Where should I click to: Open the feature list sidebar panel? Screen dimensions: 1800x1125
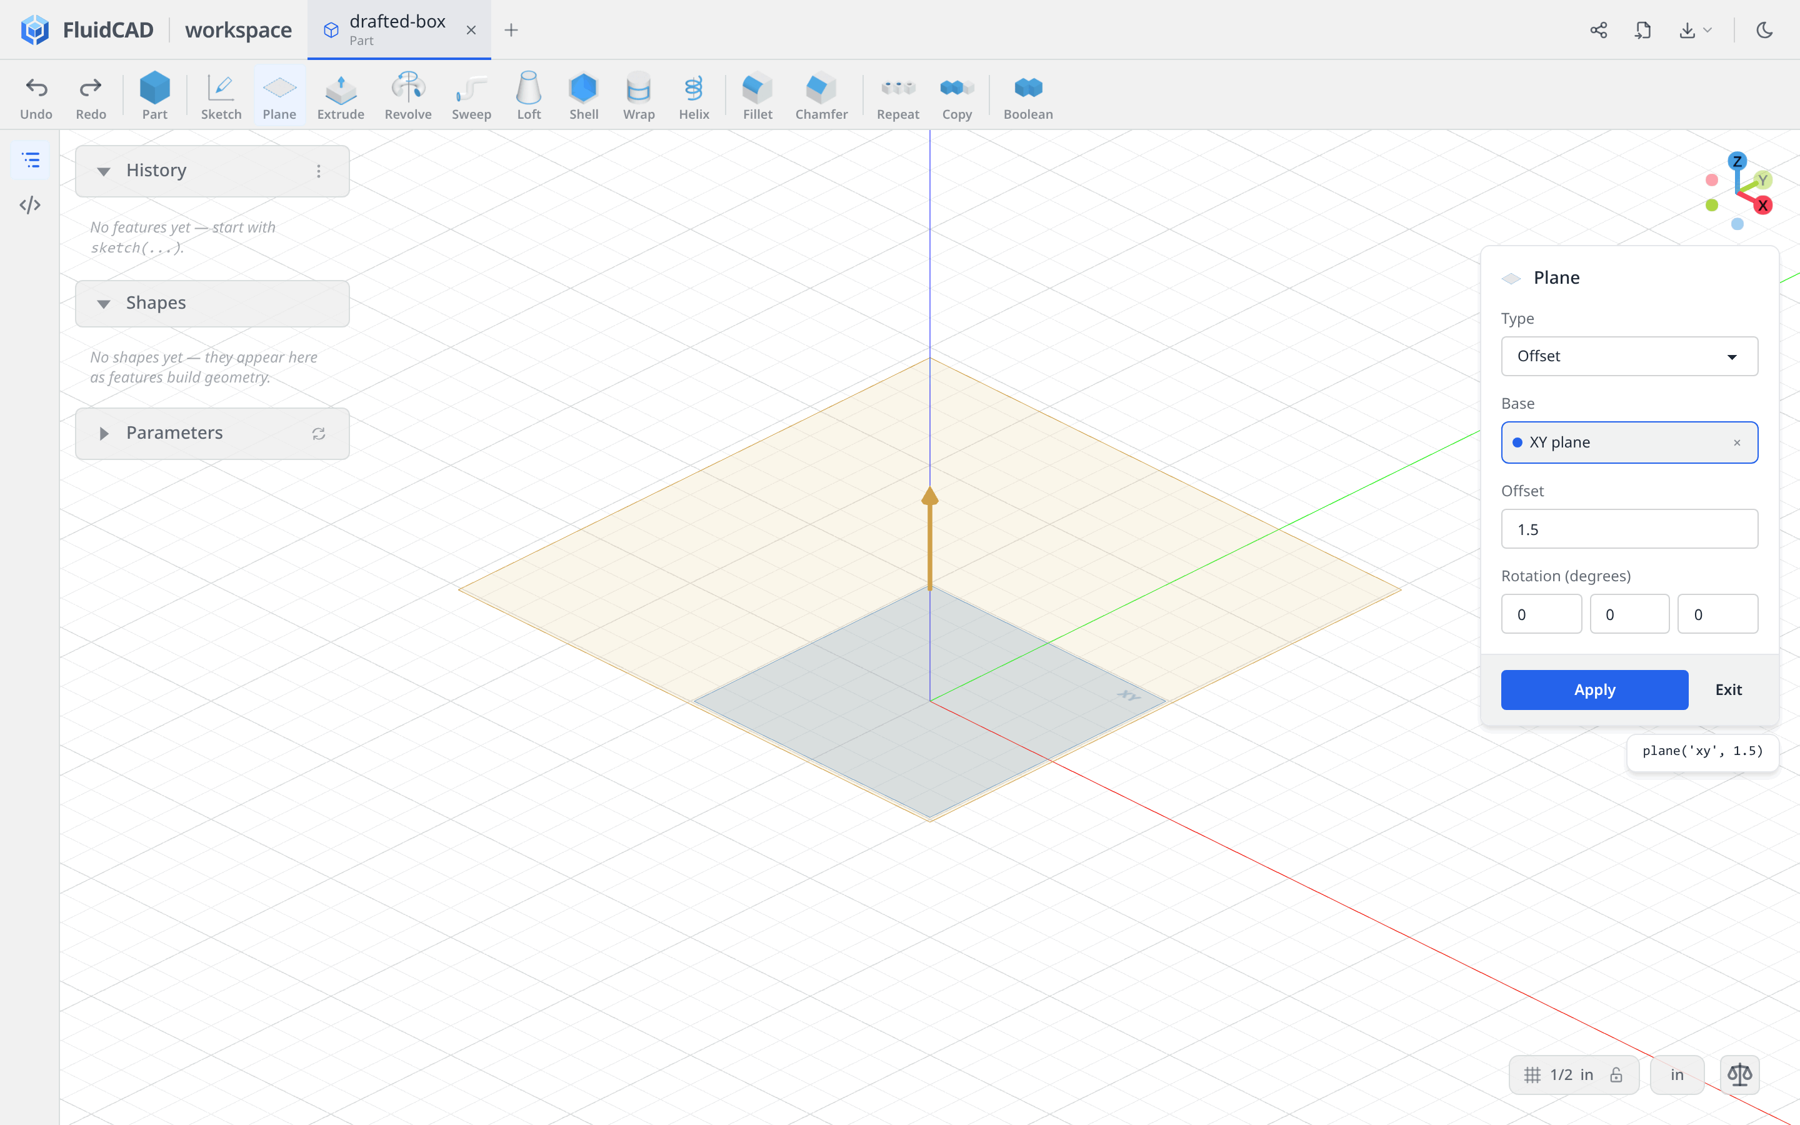pyautogui.click(x=31, y=160)
